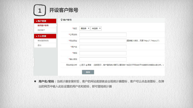Go to 我的客户 in the sidebar

point(41,30)
